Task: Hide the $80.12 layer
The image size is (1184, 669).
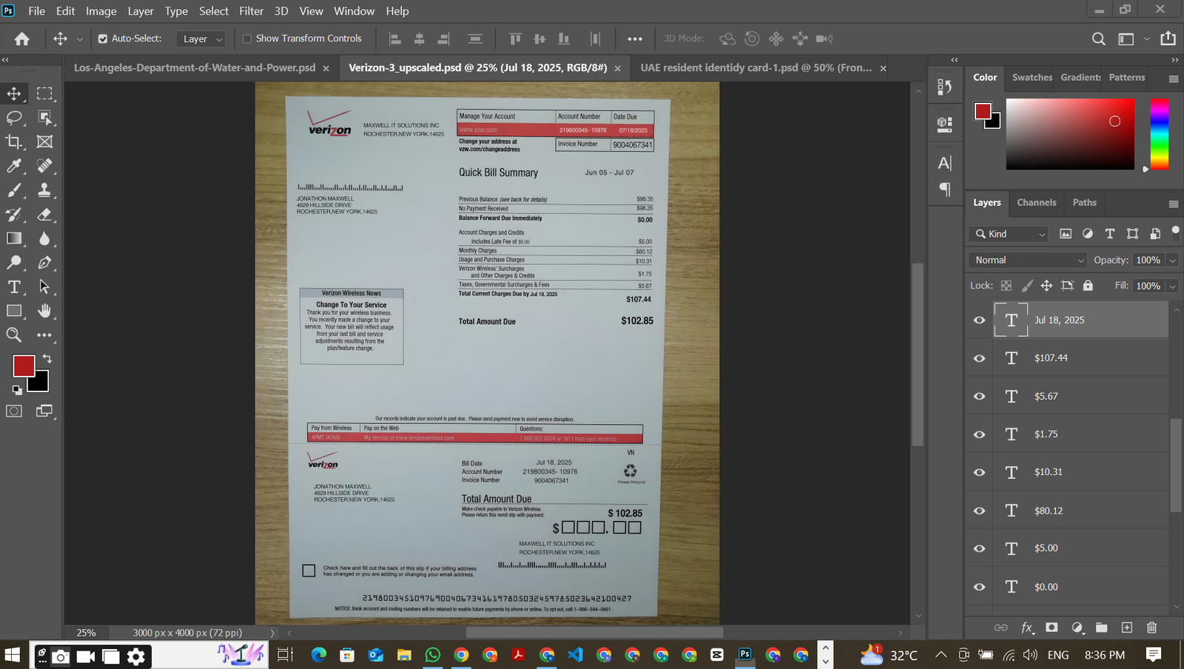Action: tap(979, 511)
